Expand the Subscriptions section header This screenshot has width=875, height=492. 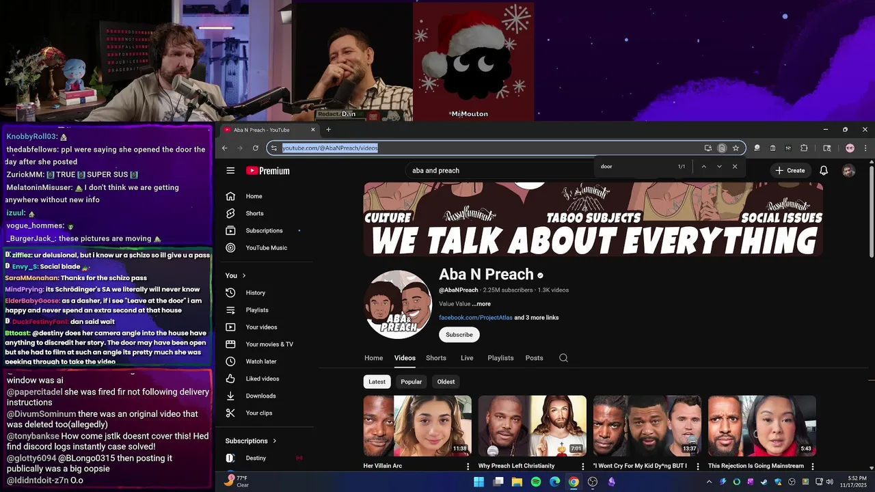click(x=251, y=441)
